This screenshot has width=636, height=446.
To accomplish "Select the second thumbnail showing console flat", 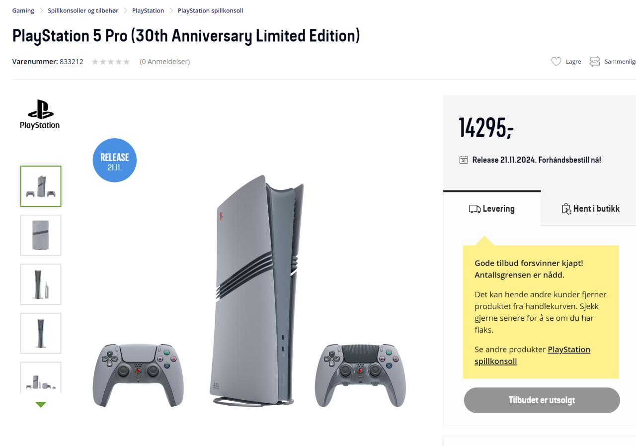I will [41, 235].
